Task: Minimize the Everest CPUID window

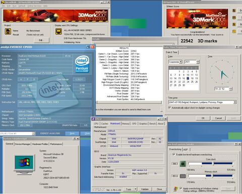Action: click(88, 47)
